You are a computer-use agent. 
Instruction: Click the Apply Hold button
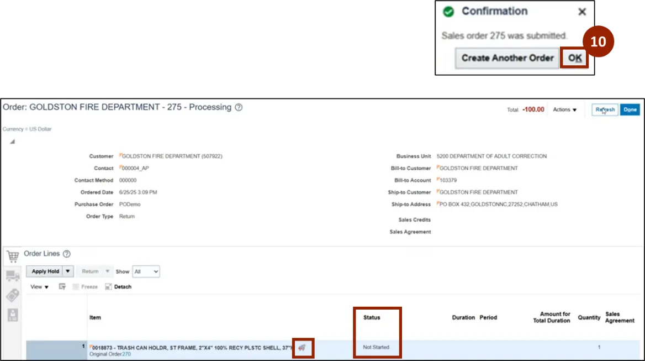(x=45, y=271)
